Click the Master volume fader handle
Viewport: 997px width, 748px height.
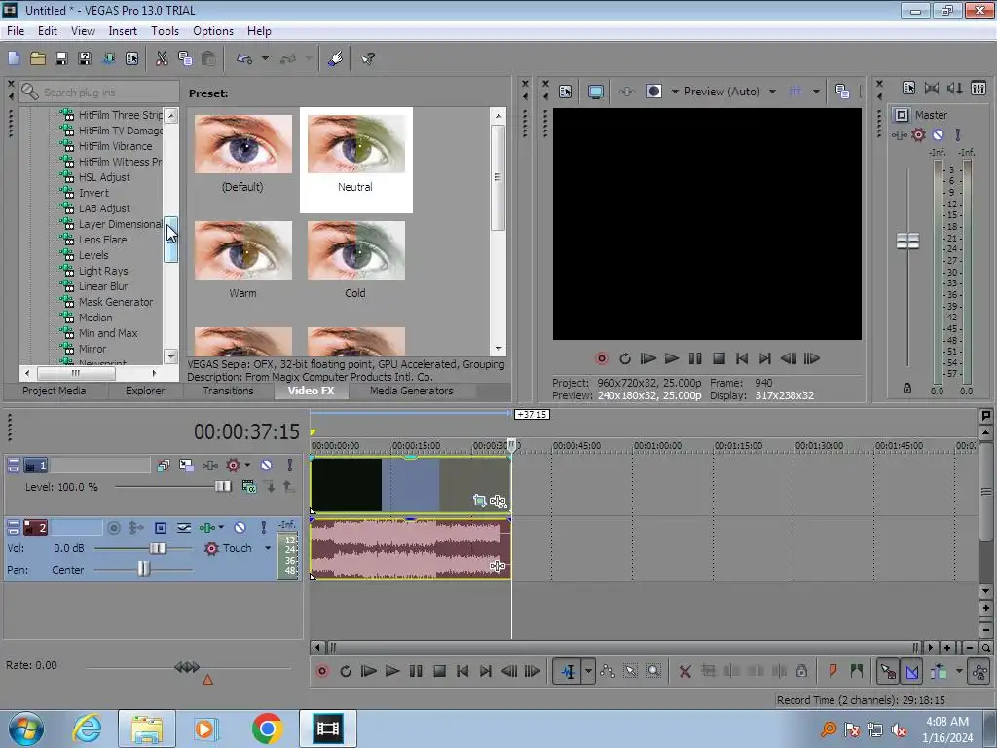[907, 242]
